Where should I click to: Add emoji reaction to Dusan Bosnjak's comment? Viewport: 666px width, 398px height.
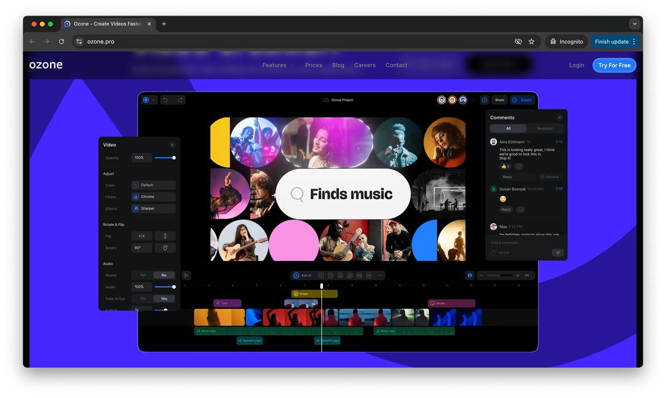(521, 210)
